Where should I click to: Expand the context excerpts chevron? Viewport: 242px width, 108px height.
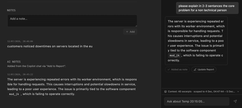[x=238, y=92]
